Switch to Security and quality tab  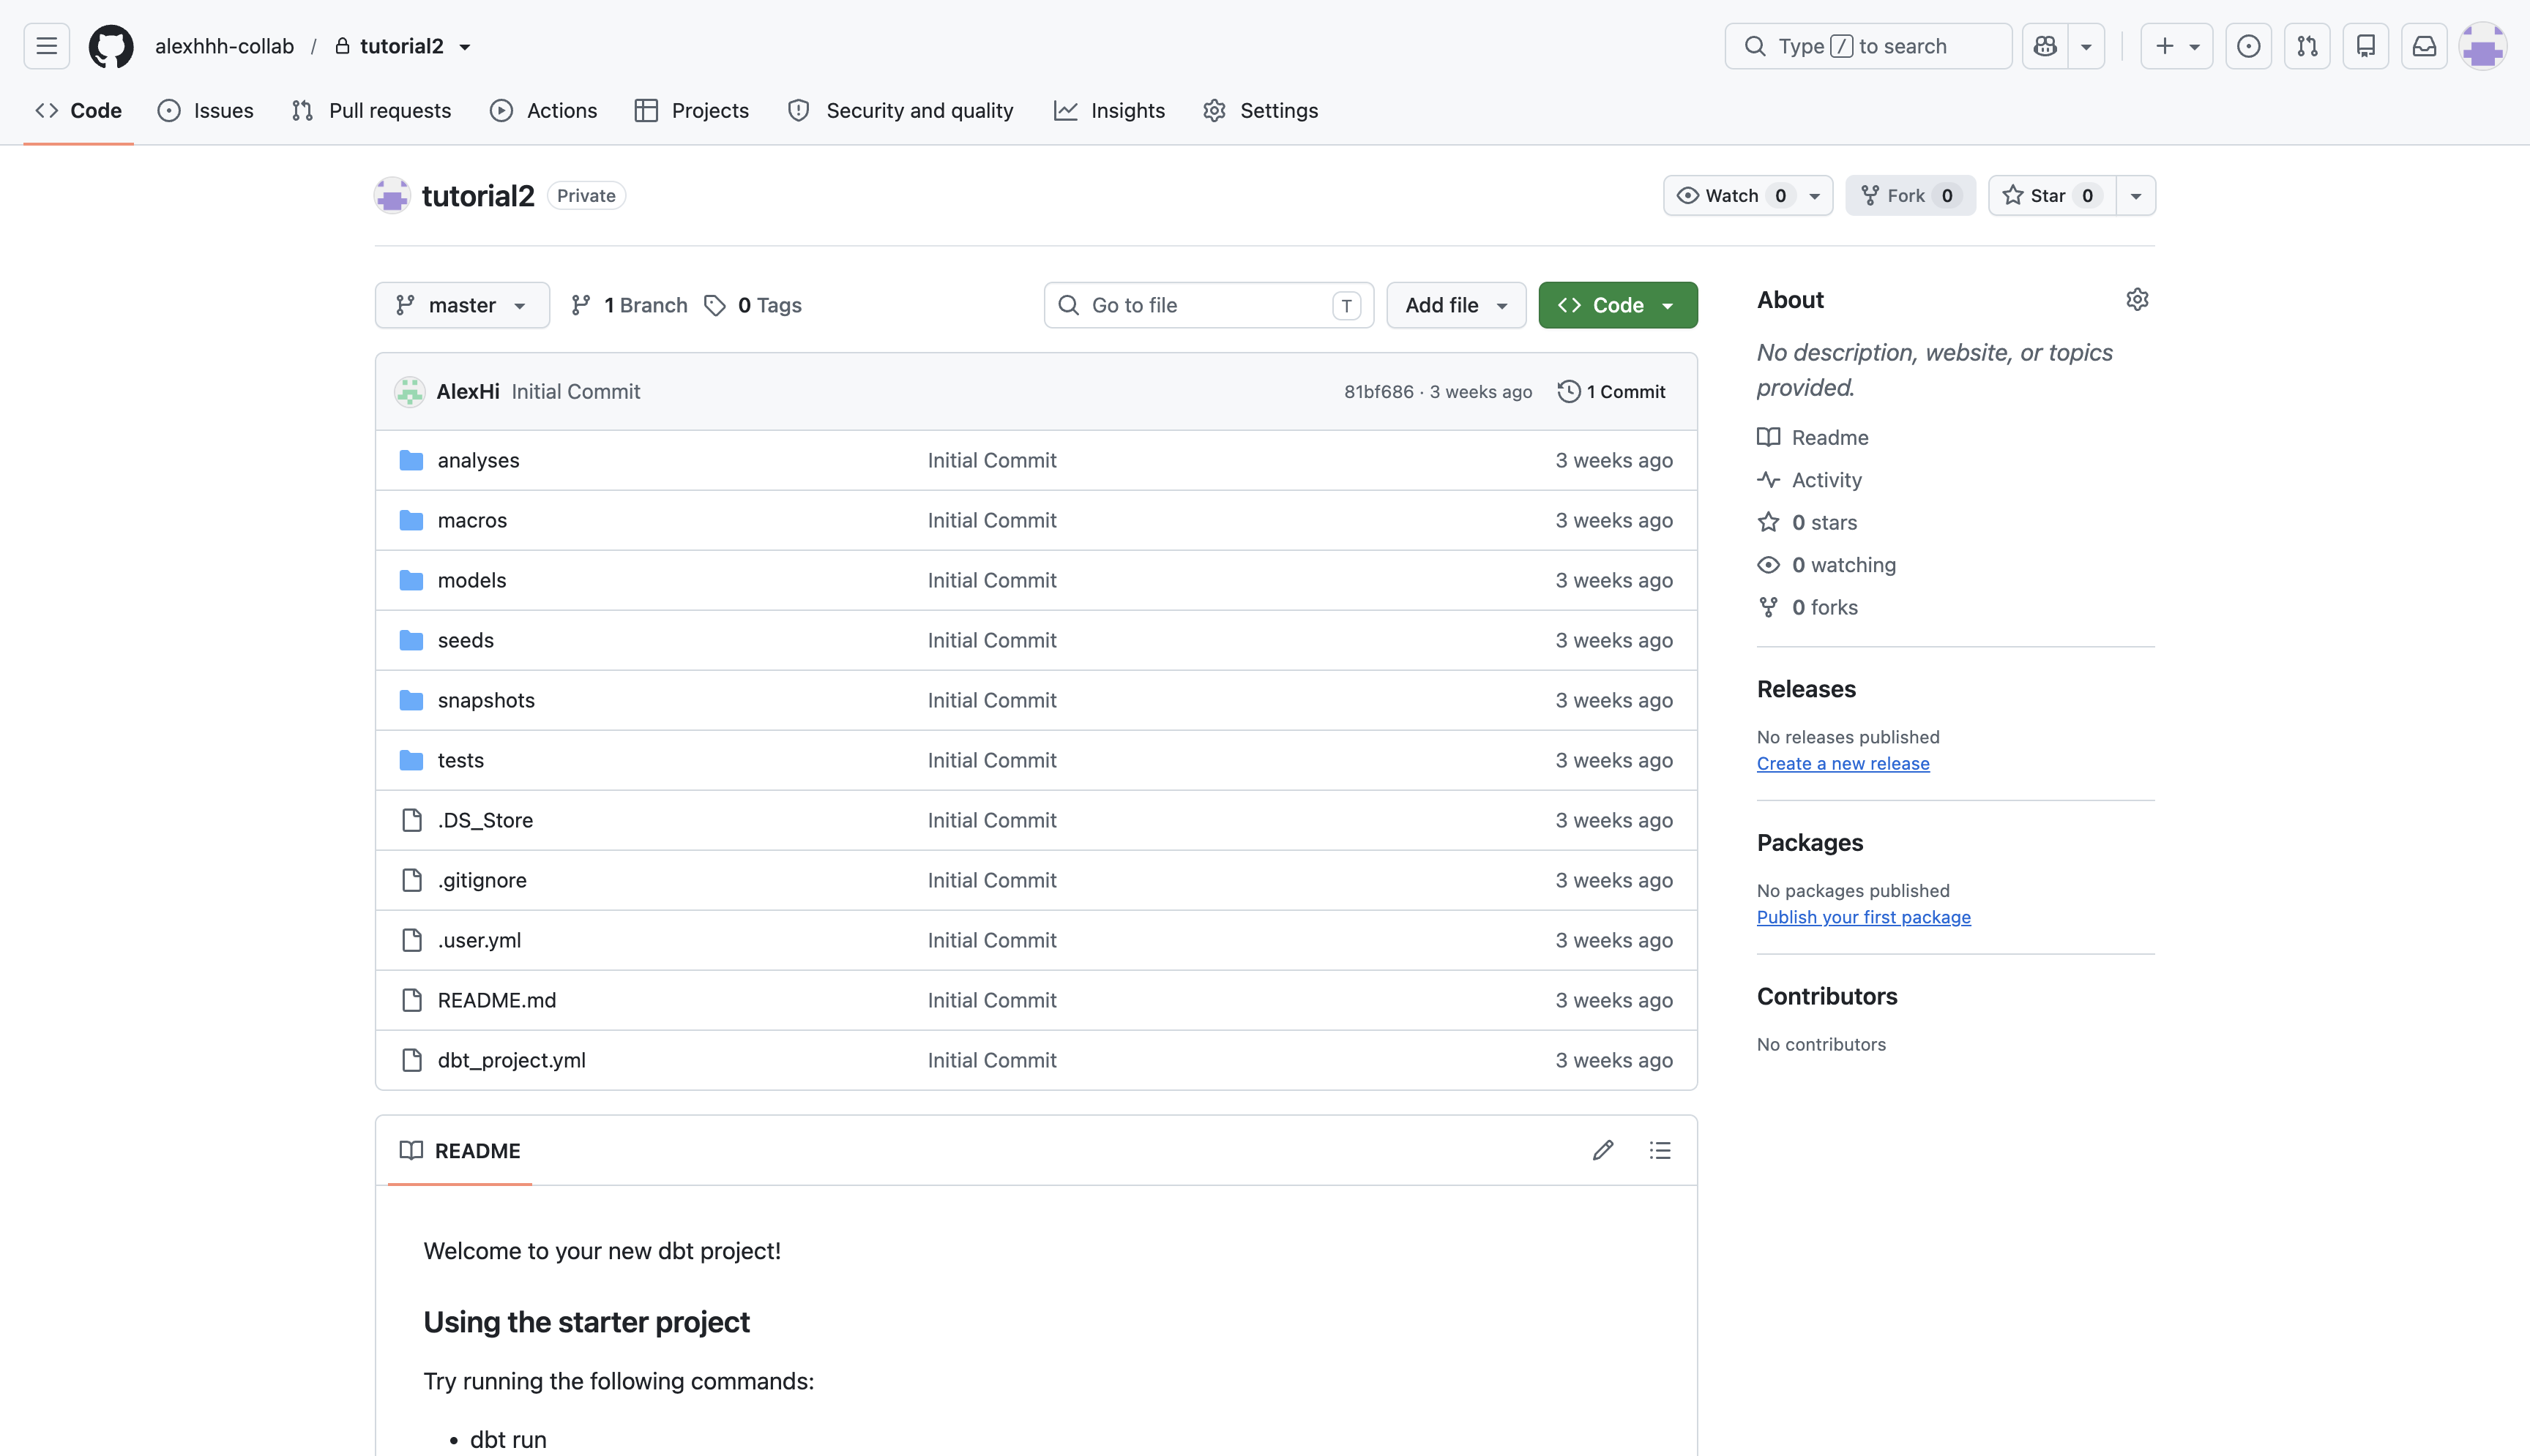tap(900, 111)
